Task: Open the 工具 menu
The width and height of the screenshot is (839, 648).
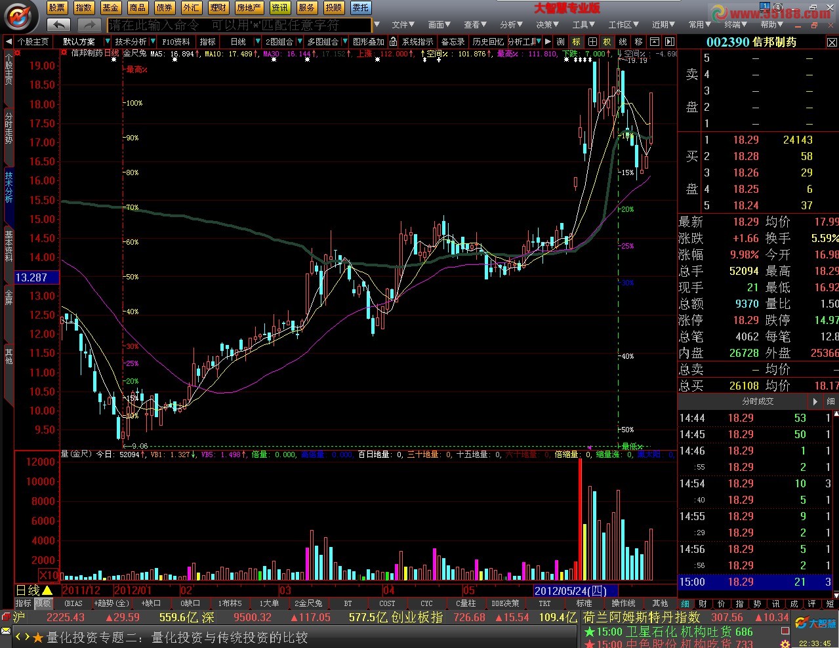Action: [x=583, y=25]
